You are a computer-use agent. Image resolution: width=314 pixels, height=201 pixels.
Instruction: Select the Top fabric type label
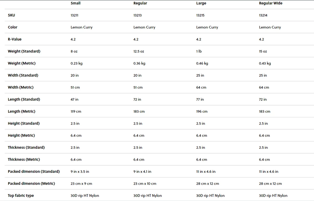(x=21, y=196)
